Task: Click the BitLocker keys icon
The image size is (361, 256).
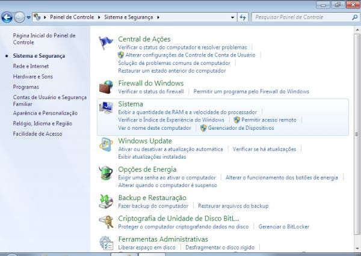Action: coord(106,222)
